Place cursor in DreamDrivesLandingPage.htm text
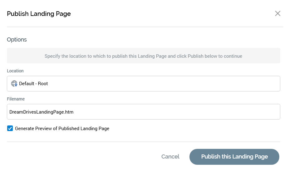This screenshot has height=176, width=289. (41, 112)
